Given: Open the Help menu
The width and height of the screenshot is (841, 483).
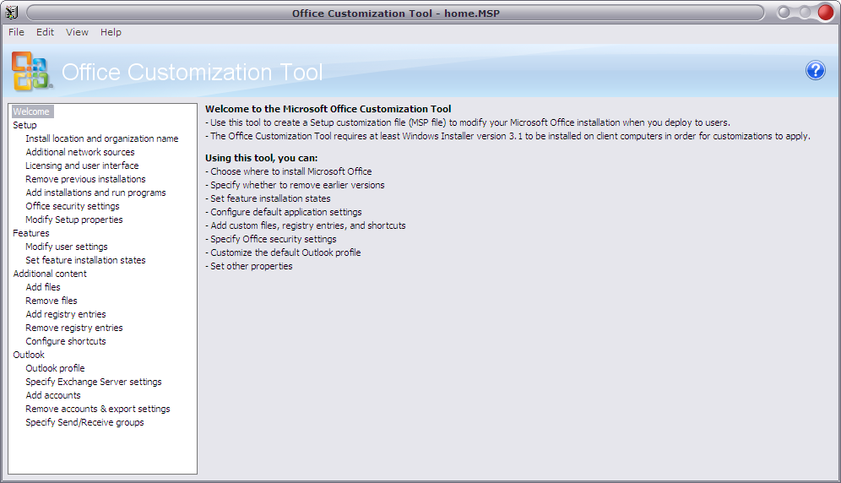Looking at the screenshot, I should pyautogui.click(x=111, y=32).
